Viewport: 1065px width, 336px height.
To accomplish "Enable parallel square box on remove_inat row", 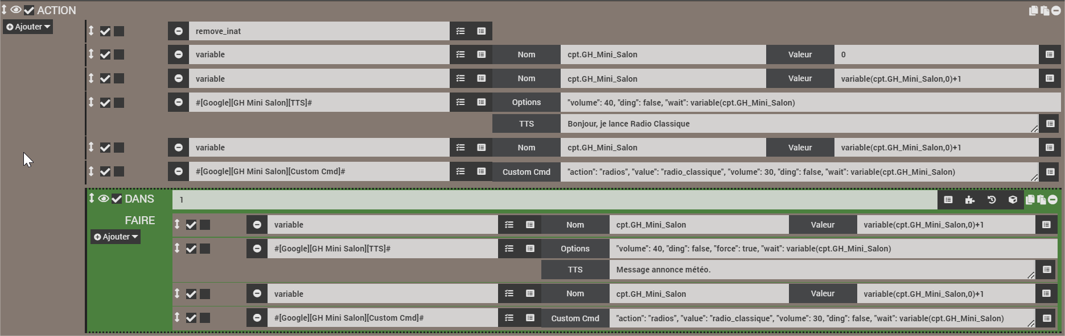I will [119, 31].
